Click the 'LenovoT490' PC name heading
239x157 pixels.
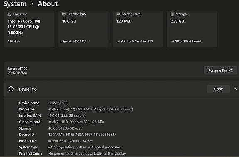pyautogui.click(x=18, y=69)
